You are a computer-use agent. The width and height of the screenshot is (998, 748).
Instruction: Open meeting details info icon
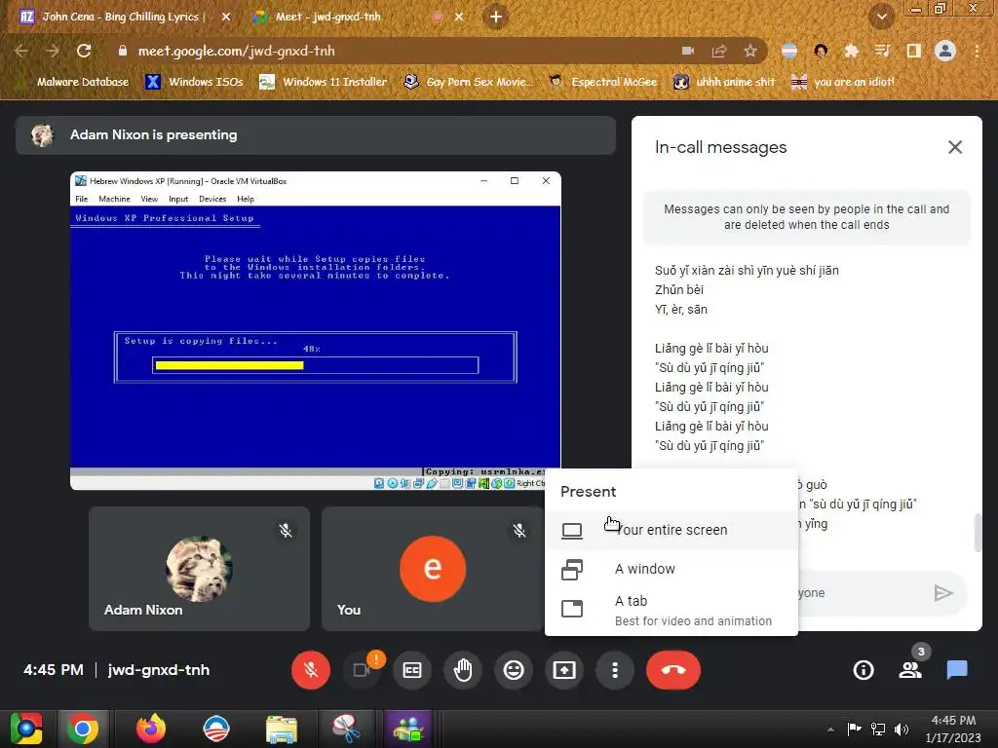coord(864,670)
